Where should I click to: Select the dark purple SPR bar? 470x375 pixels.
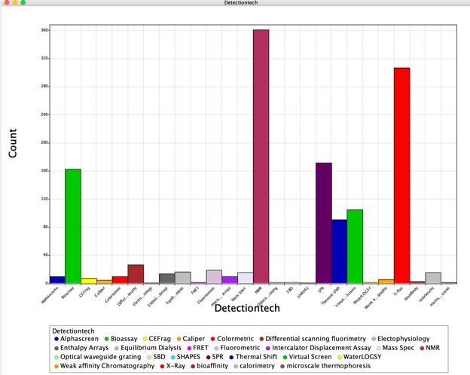pyautogui.click(x=324, y=223)
